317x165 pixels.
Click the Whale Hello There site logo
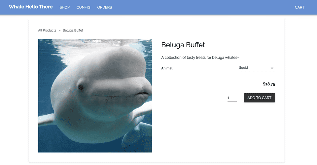click(x=31, y=7)
